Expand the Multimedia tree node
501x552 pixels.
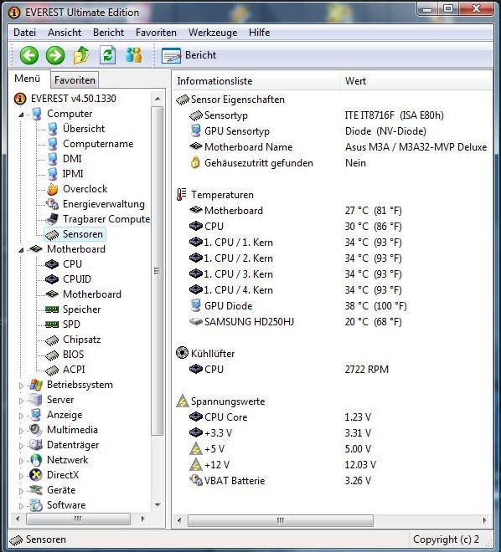(21, 431)
